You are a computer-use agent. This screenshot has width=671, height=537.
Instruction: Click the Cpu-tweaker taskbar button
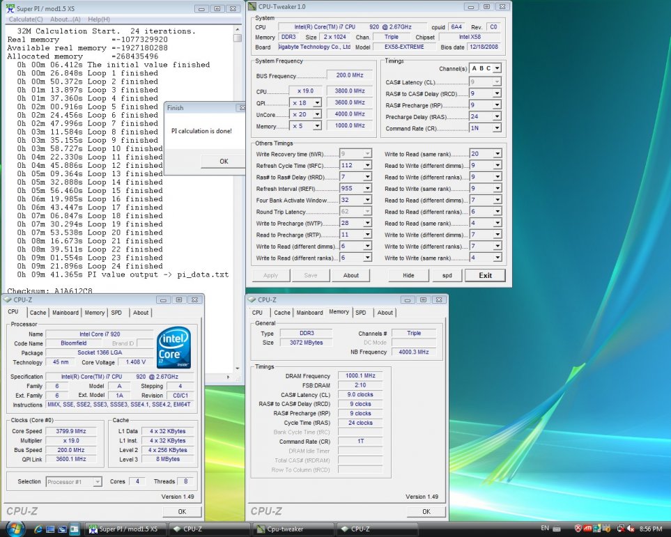(292, 529)
